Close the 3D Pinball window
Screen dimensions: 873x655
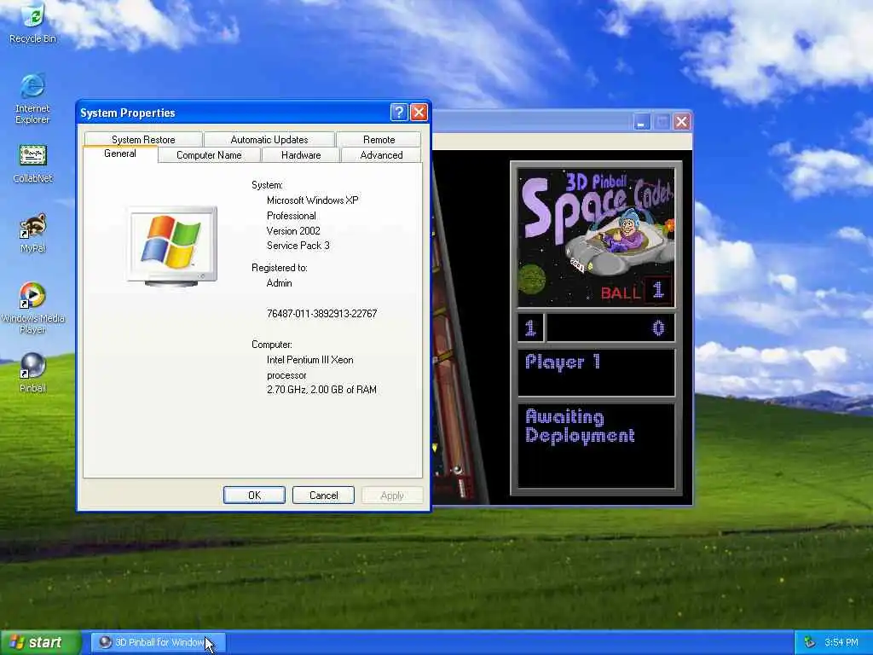pyautogui.click(x=681, y=121)
